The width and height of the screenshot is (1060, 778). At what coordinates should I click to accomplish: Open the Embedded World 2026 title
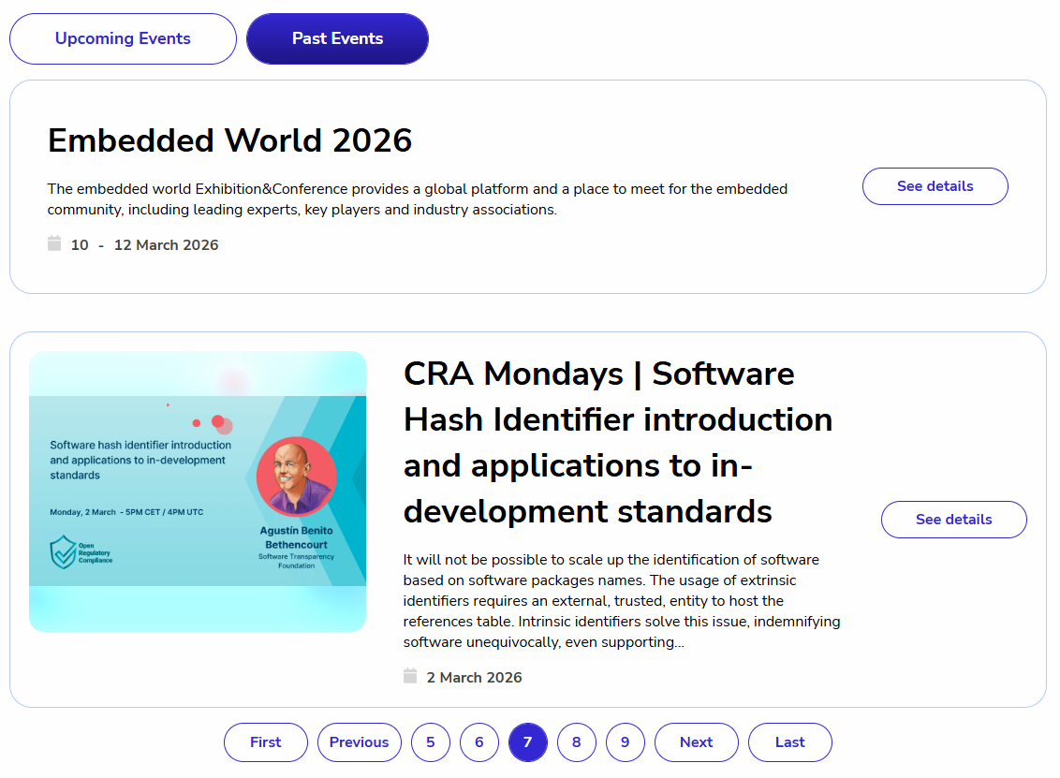[x=229, y=140]
